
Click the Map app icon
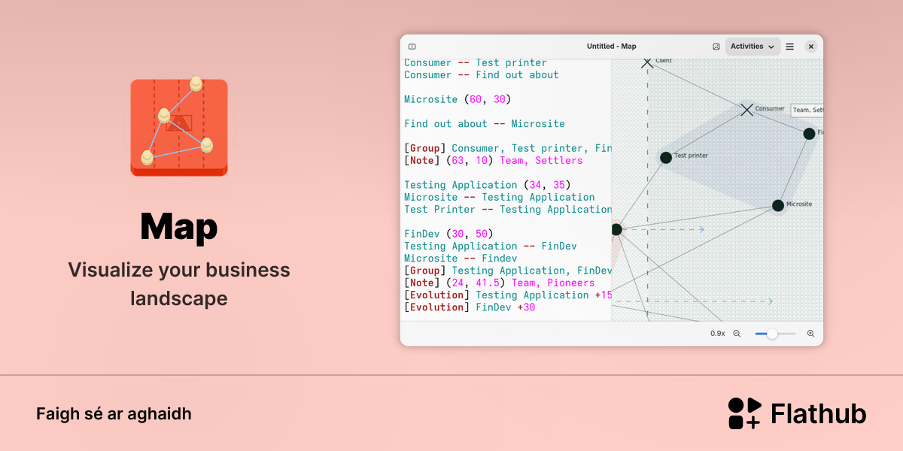coord(179,126)
